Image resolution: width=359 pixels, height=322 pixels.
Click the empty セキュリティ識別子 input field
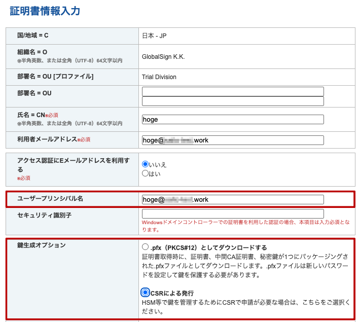click(233, 214)
